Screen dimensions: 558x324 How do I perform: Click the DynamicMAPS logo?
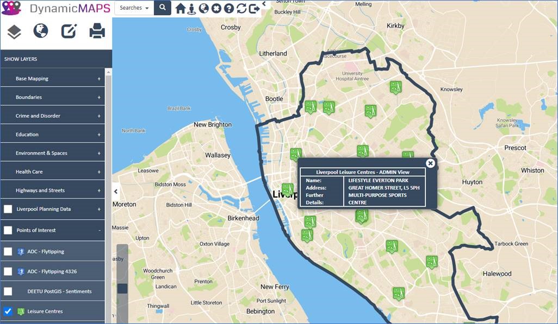56,8
